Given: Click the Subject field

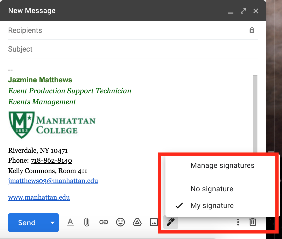Looking at the screenshot, I should (133, 49).
